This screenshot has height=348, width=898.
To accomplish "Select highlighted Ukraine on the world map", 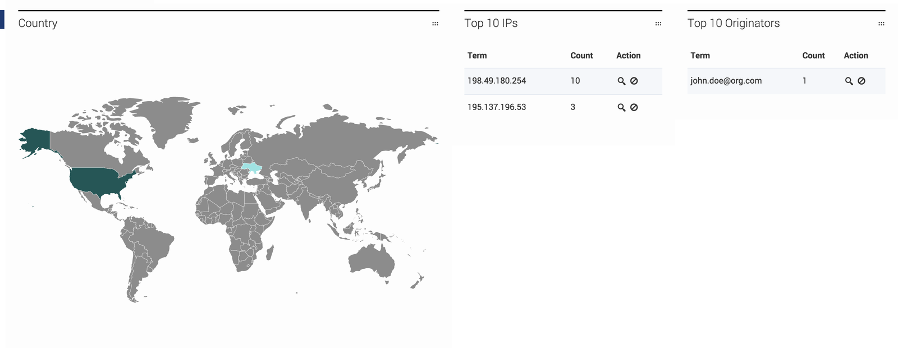I will (x=253, y=168).
